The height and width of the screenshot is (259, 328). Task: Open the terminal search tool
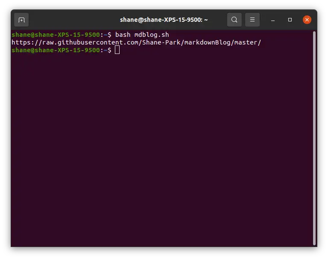tap(234, 20)
